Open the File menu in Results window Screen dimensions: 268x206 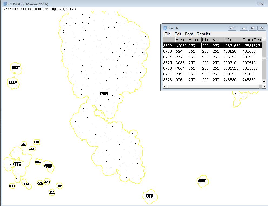coord(167,34)
